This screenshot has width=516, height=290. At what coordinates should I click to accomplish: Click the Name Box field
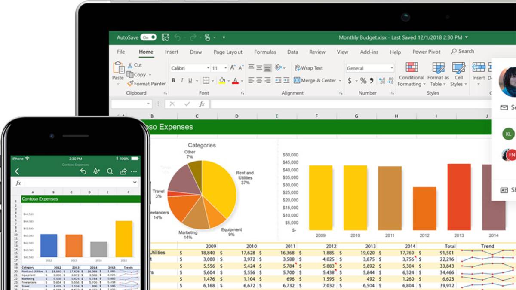131,104
